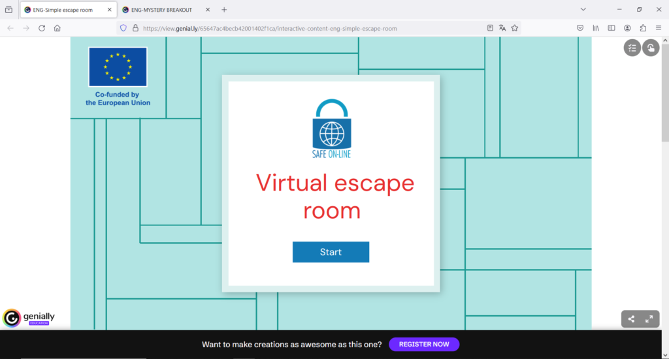Close the ENG-Simple escape room tab

tap(109, 9)
